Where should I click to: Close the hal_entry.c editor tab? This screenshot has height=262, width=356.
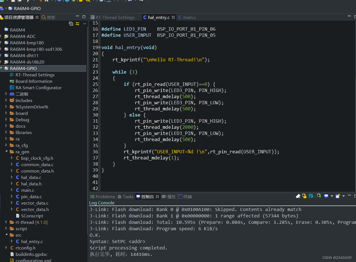(x=173, y=17)
